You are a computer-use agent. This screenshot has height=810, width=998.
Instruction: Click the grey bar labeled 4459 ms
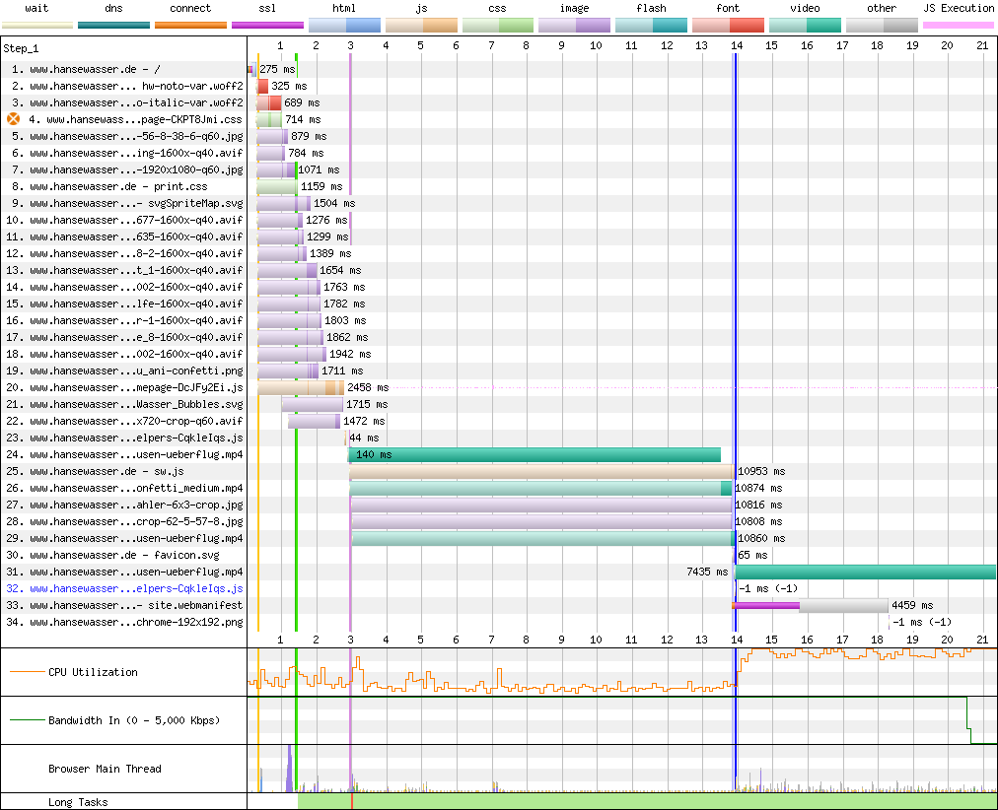pyautogui.click(x=843, y=605)
